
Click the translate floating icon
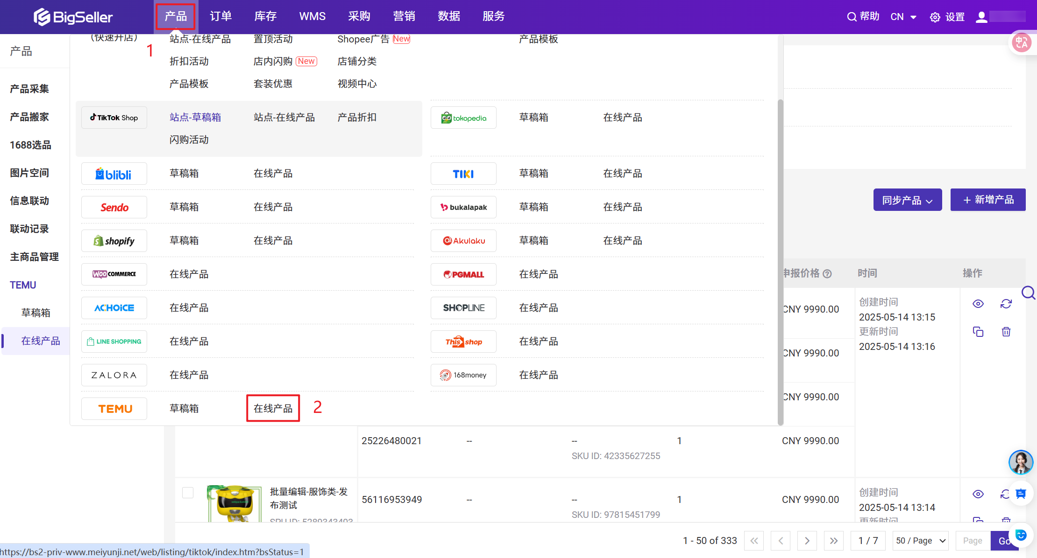coord(1021,43)
